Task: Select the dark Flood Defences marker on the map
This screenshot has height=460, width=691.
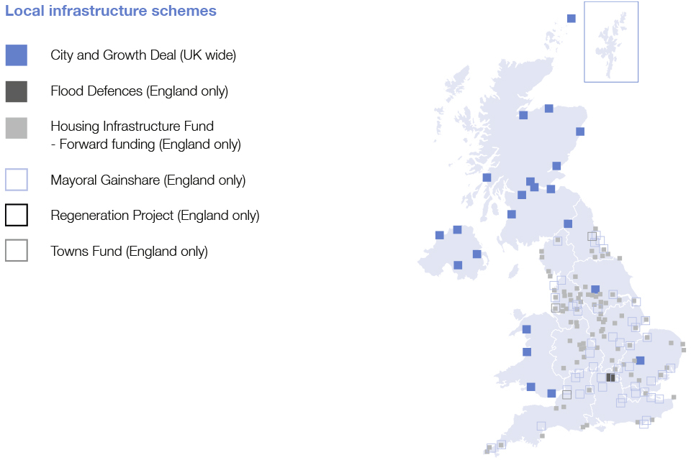Action: click(610, 377)
